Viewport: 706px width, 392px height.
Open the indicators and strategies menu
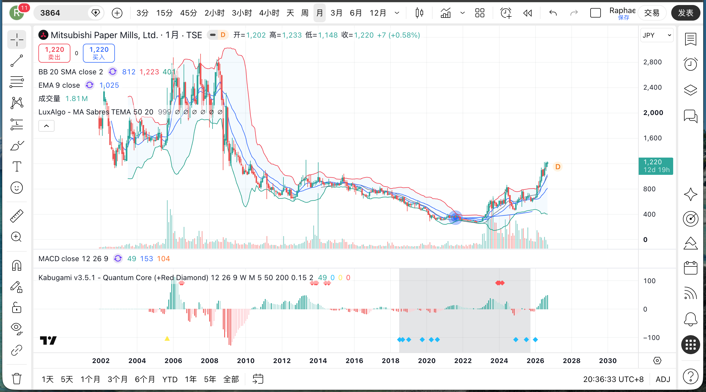(446, 13)
